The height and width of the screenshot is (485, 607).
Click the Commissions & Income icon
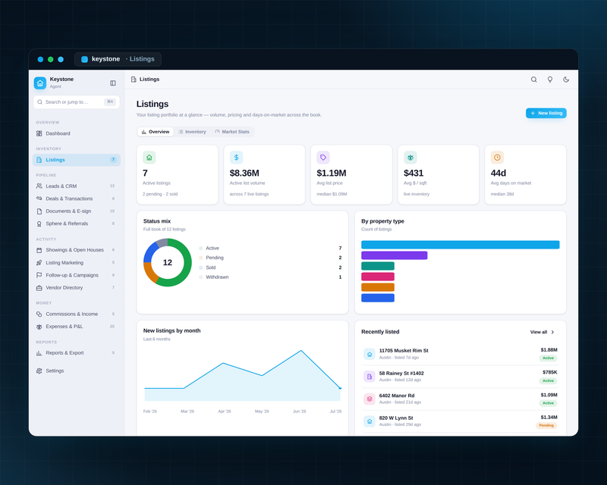39,314
